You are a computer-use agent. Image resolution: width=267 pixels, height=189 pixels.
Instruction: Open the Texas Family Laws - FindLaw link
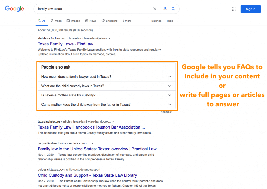pos(65,44)
